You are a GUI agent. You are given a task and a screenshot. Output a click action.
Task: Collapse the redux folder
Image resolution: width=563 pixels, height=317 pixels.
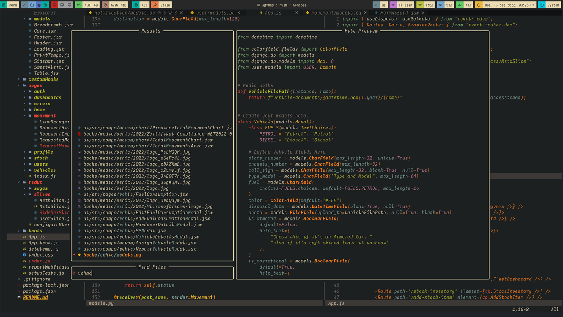pos(35,182)
